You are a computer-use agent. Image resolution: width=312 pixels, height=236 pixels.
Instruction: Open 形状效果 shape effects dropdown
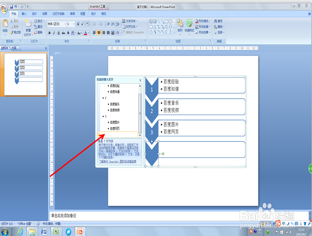click(x=203, y=32)
